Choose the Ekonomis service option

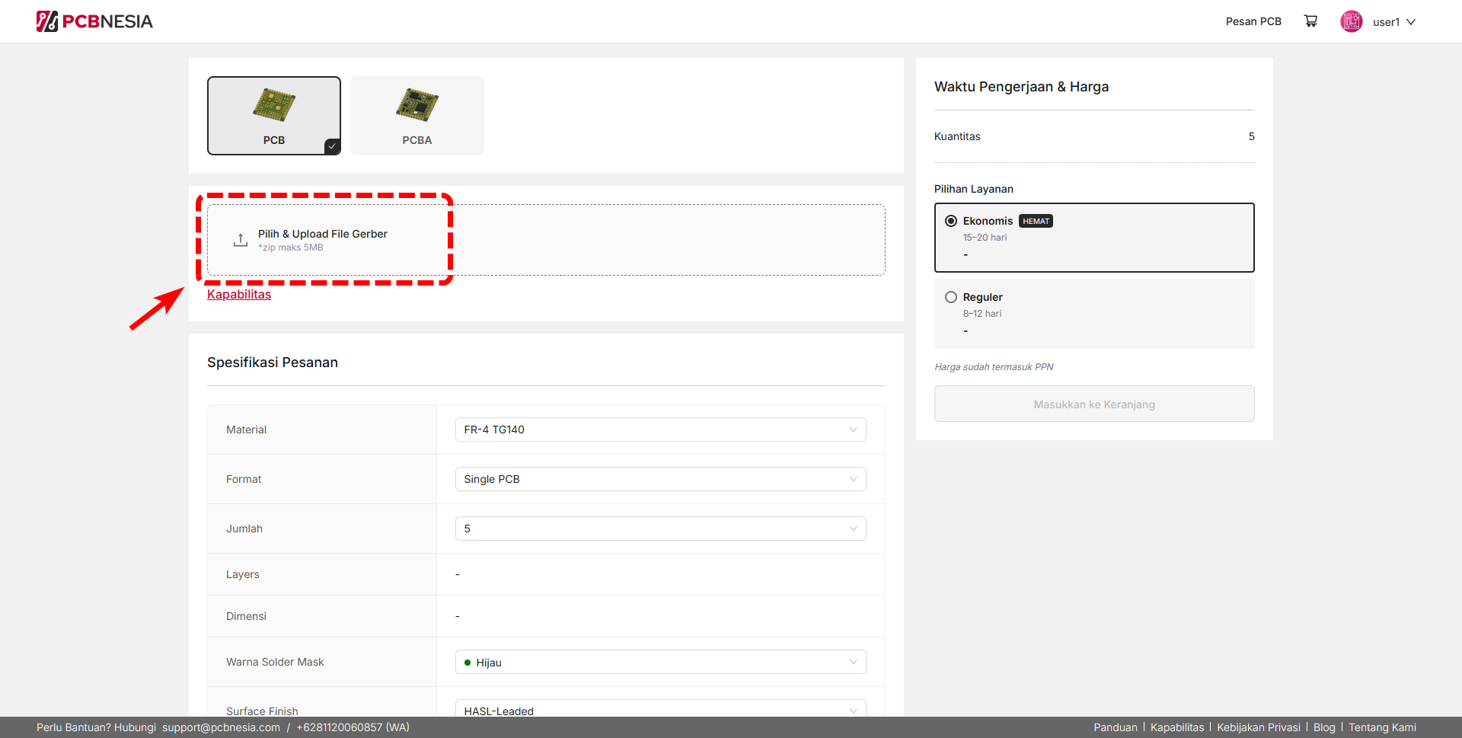click(x=1094, y=238)
